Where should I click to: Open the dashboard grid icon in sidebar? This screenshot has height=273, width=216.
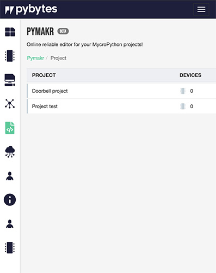[x=10, y=32]
